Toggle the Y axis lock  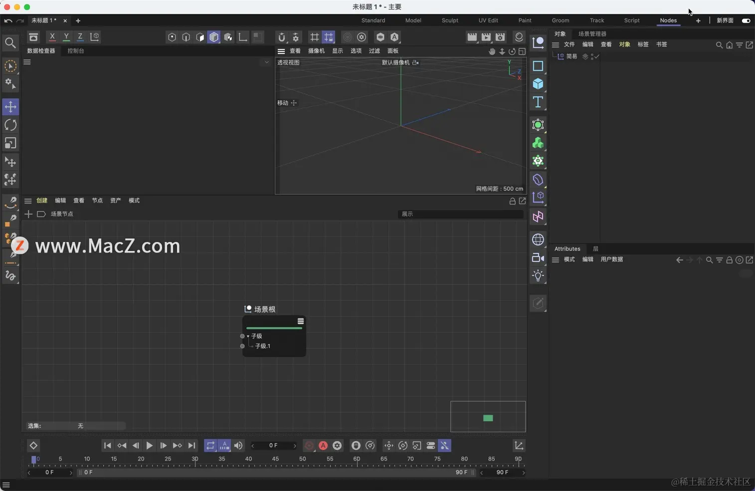(66, 37)
